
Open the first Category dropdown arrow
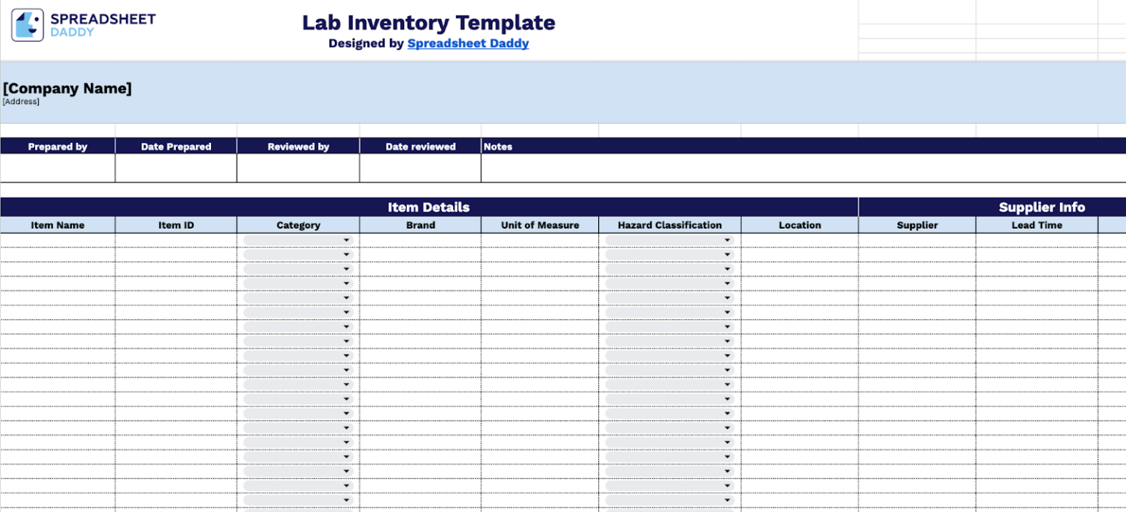pos(346,240)
